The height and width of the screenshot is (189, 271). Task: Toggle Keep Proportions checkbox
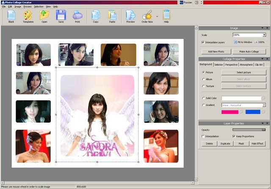(x=234, y=136)
